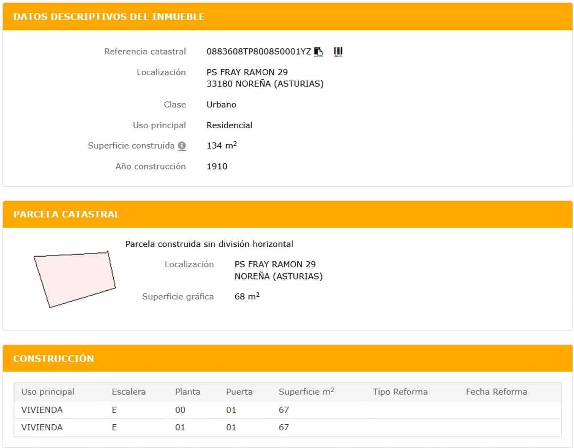Screen dimensions: 574x448
Task: Click the Localización dotted label
Action: tap(161, 72)
